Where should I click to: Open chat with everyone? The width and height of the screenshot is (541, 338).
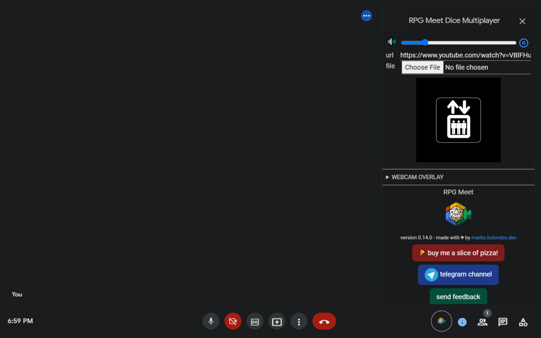point(503,322)
